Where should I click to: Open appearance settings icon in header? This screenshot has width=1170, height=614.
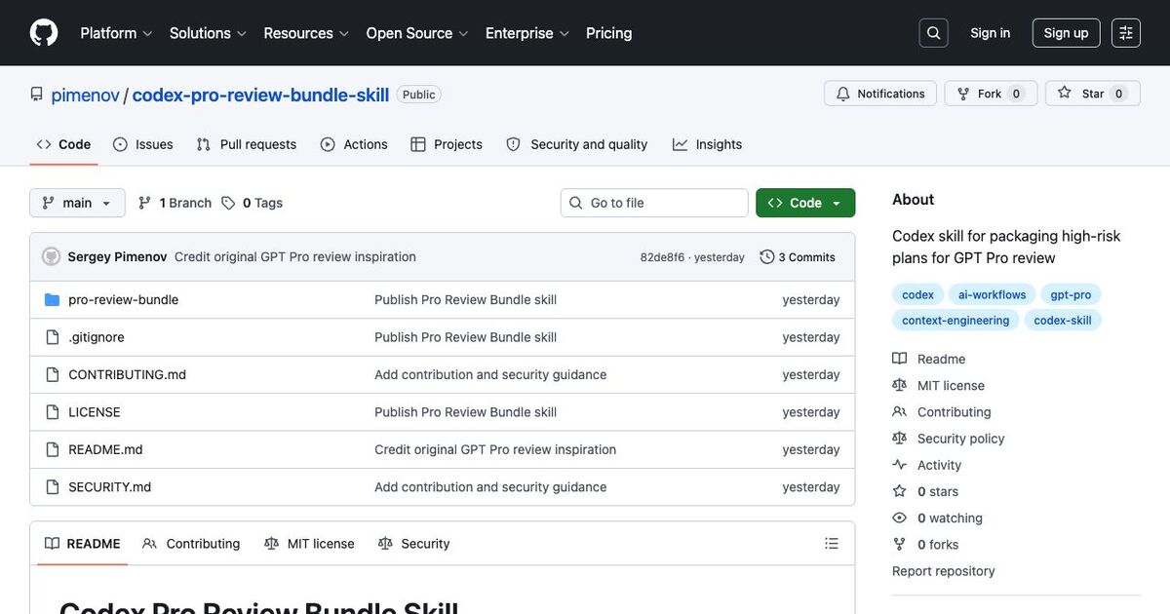pos(1126,33)
